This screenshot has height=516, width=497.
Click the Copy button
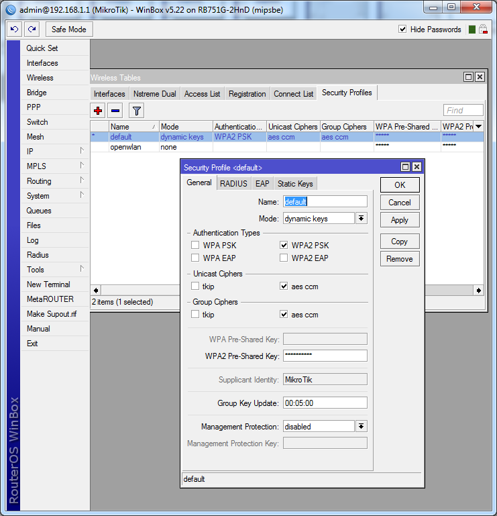point(400,241)
